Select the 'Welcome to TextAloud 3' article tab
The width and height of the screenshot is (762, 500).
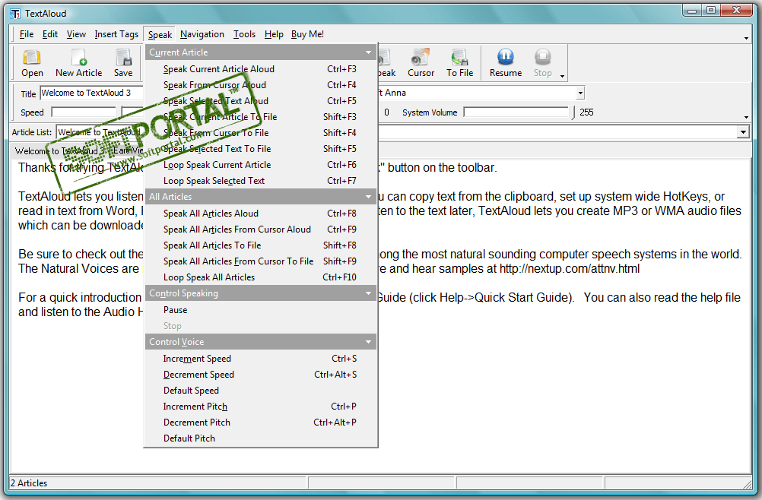[x=59, y=151]
